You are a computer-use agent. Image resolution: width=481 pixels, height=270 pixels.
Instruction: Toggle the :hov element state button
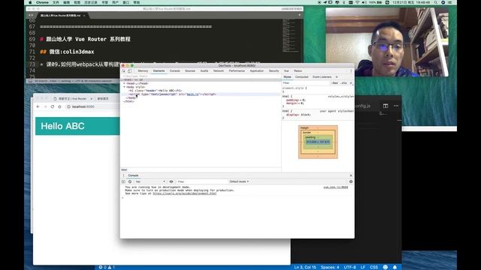(334, 83)
